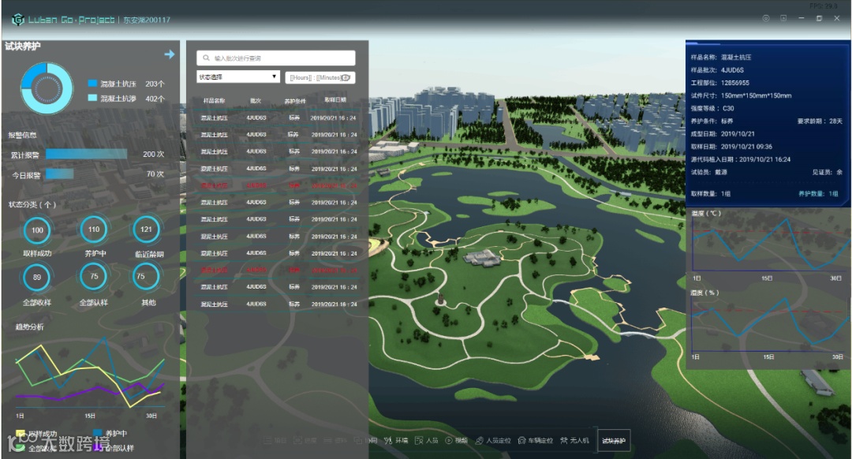Click the square icon beside settings icon
The width and height of the screenshot is (852, 459).
[x=783, y=18]
